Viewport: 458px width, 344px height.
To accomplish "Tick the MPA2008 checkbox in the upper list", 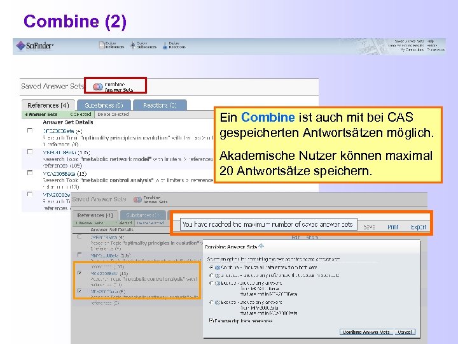I will point(30,194).
